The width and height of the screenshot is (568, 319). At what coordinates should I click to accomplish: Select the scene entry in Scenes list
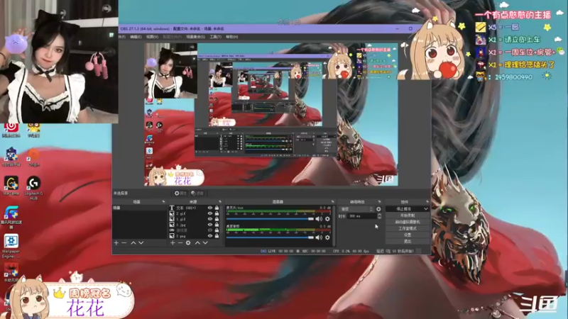click(x=139, y=208)
